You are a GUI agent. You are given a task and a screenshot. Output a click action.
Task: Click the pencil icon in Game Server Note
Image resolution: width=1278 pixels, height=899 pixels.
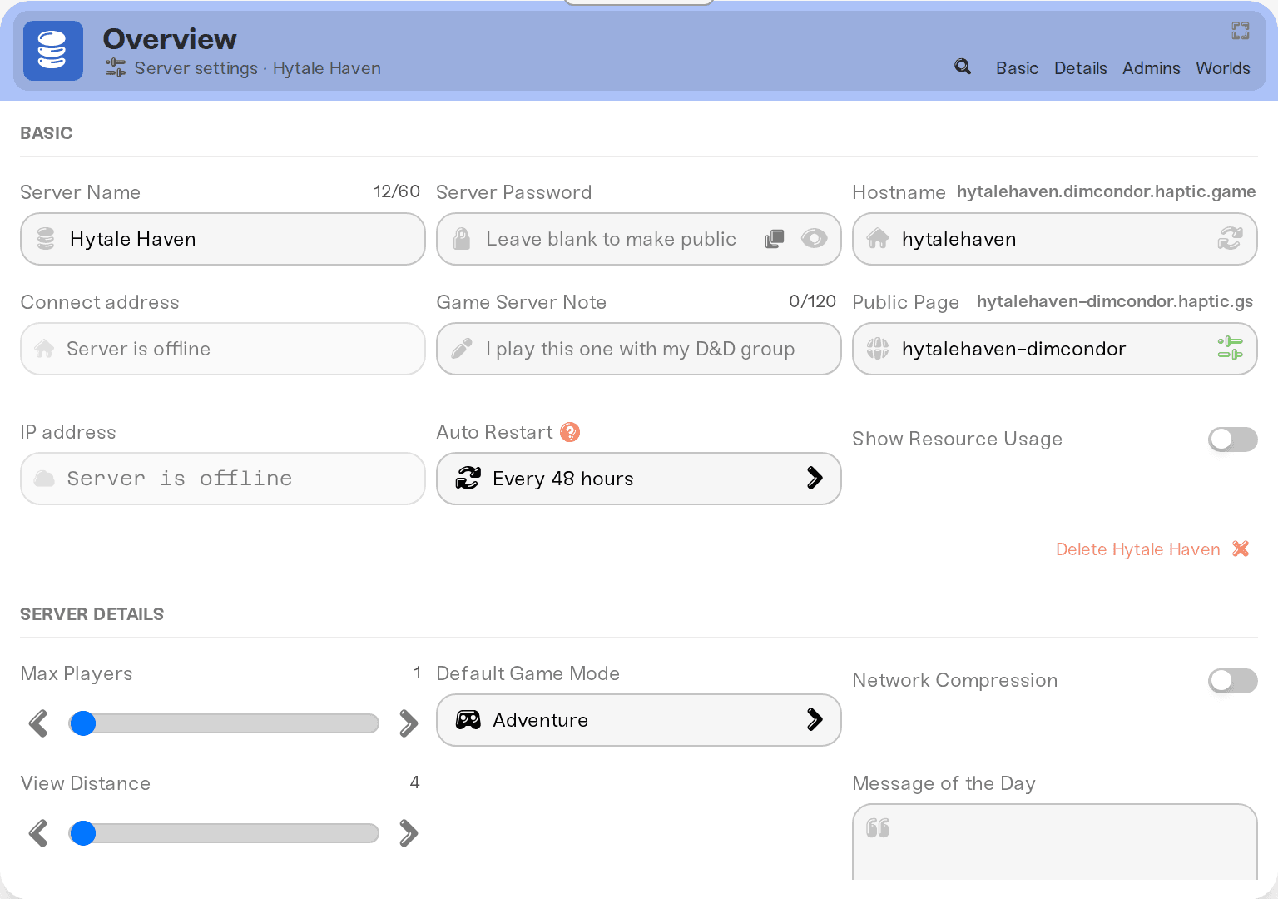tap(462, 348)
